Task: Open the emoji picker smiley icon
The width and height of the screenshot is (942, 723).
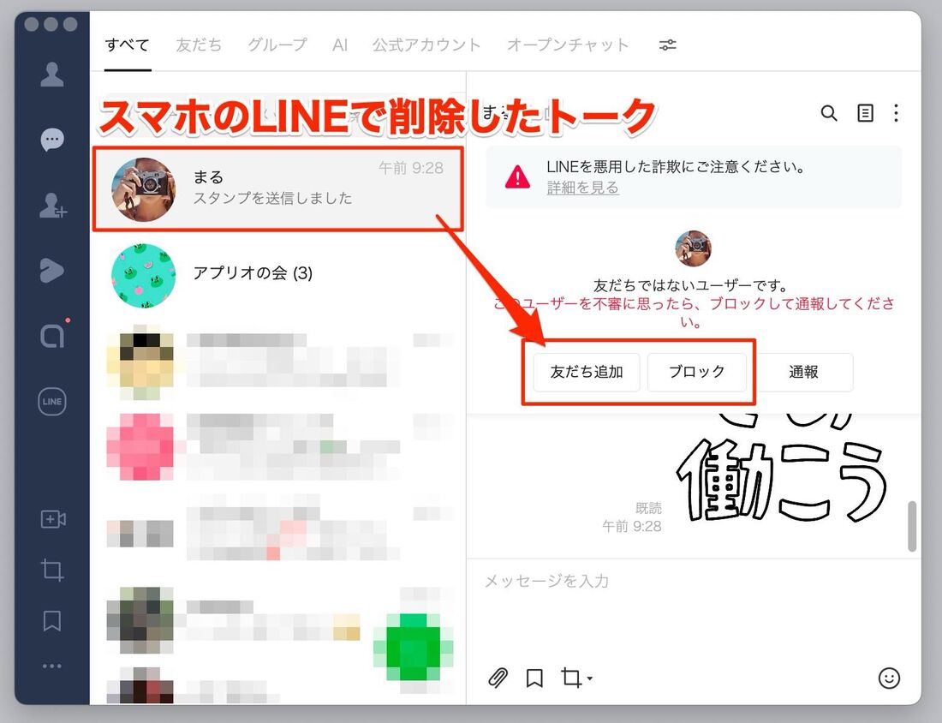Action: pos(889,678)
